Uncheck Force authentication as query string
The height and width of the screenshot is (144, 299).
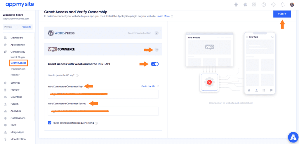[49, 123]
